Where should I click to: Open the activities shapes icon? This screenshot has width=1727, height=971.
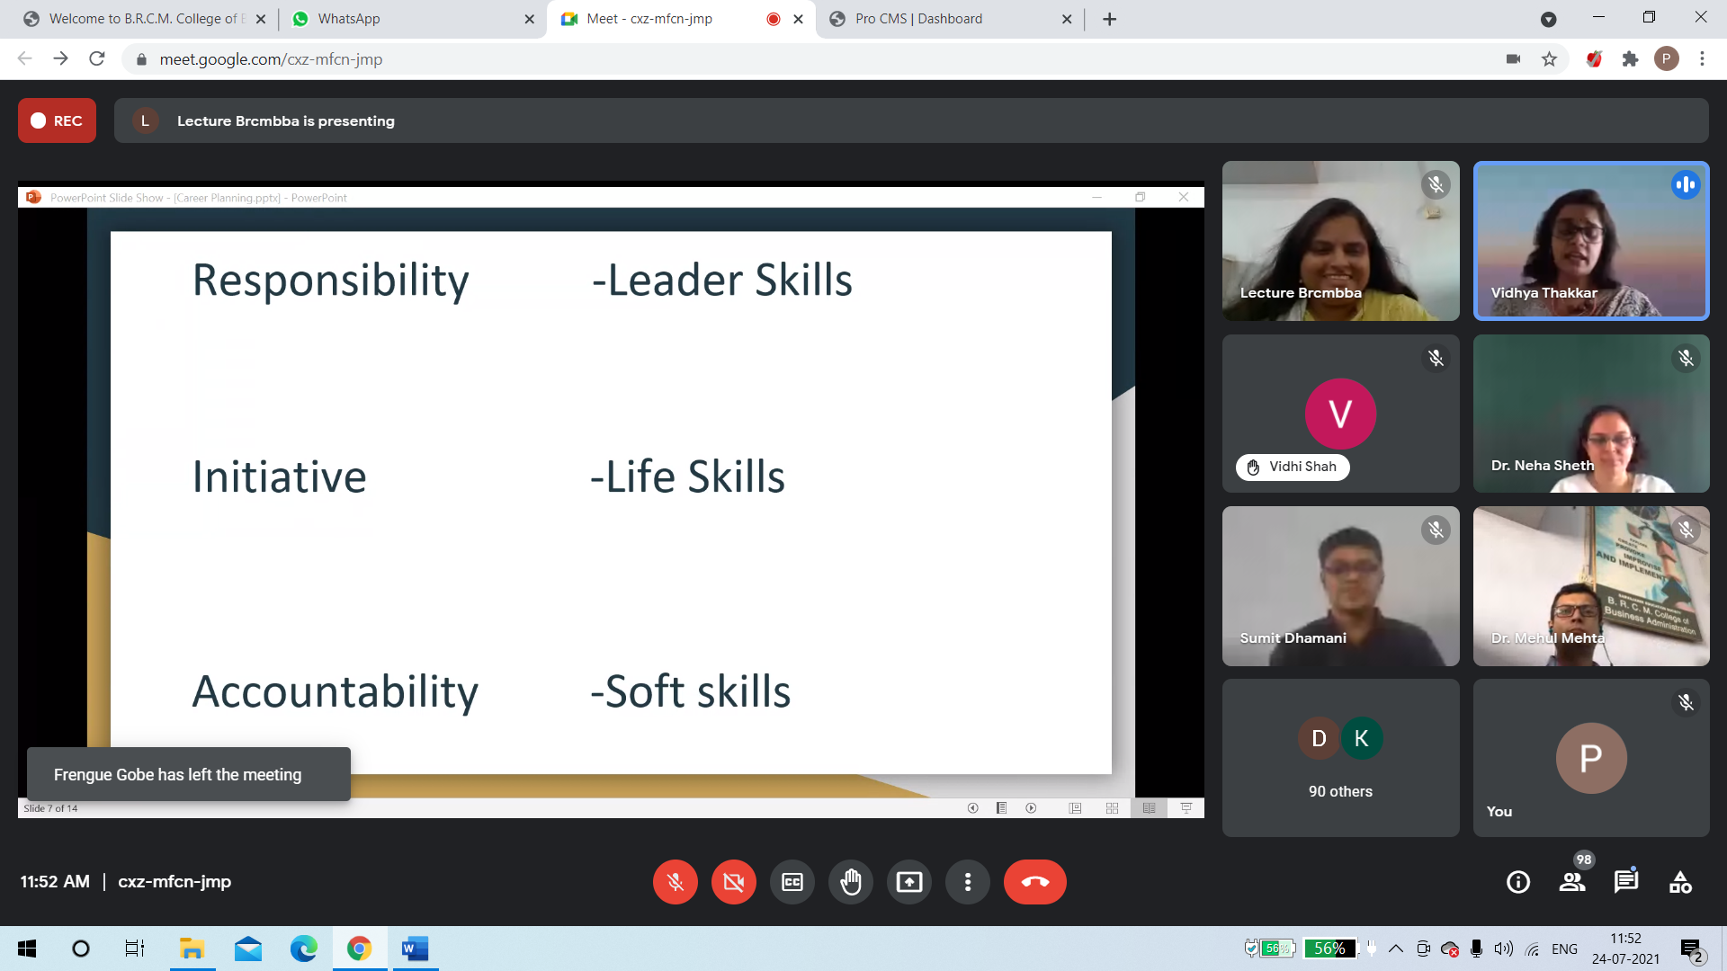pyautogui.click(x=1679, y=882)
